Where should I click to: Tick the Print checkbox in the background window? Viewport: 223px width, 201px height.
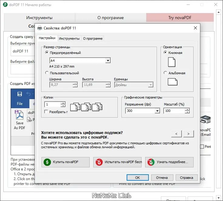[202, 146]
